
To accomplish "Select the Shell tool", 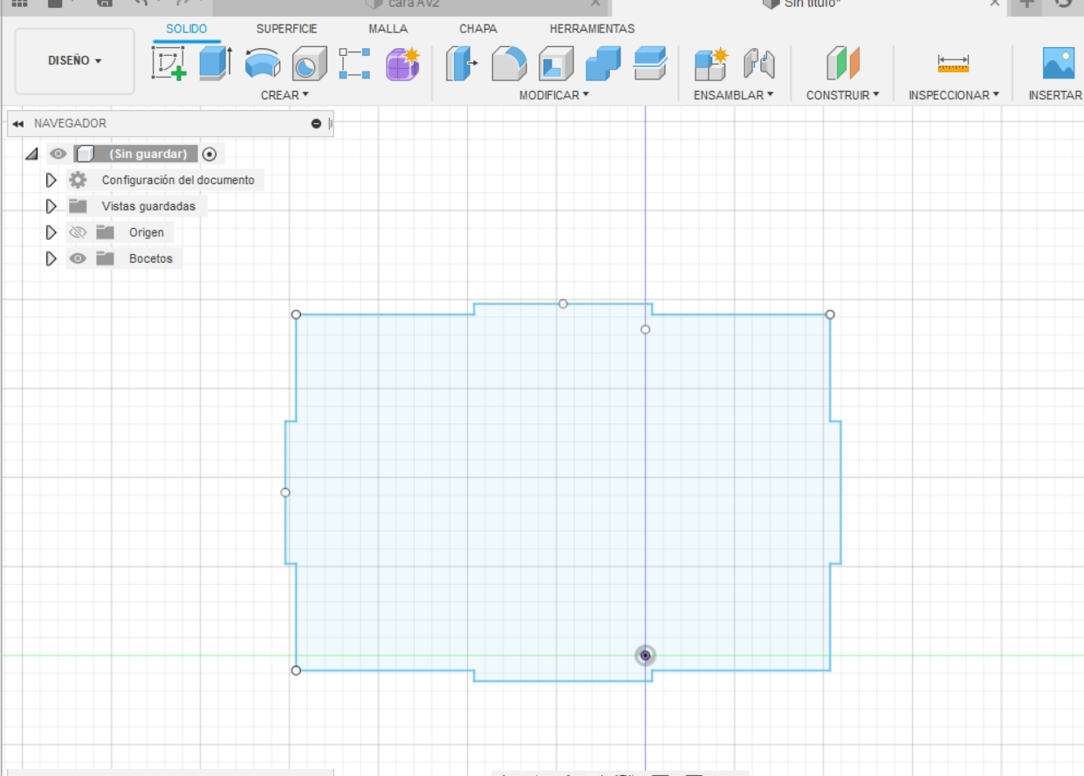I will (556, 64).
